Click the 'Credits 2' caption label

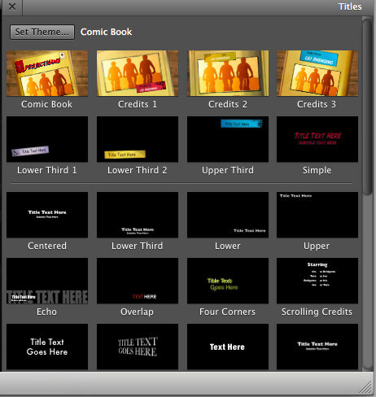pos(228,104)
